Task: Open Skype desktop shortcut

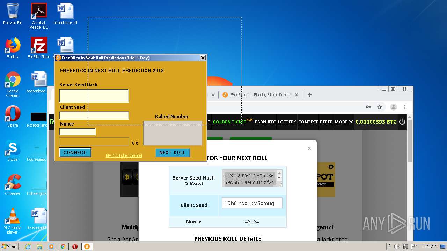Action: (13, 151)
